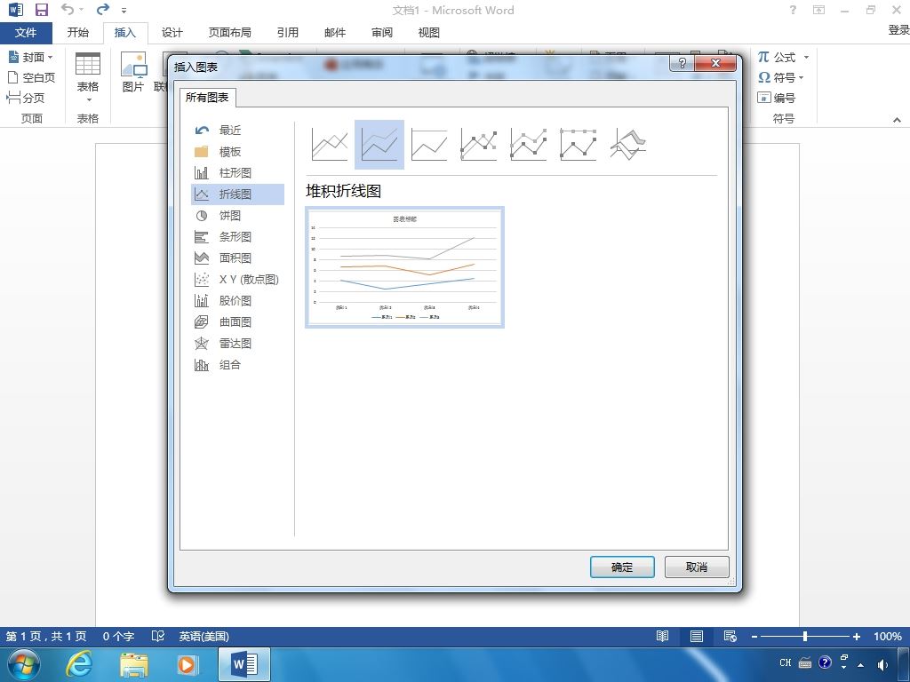Click the zoom in plus button

857,636
